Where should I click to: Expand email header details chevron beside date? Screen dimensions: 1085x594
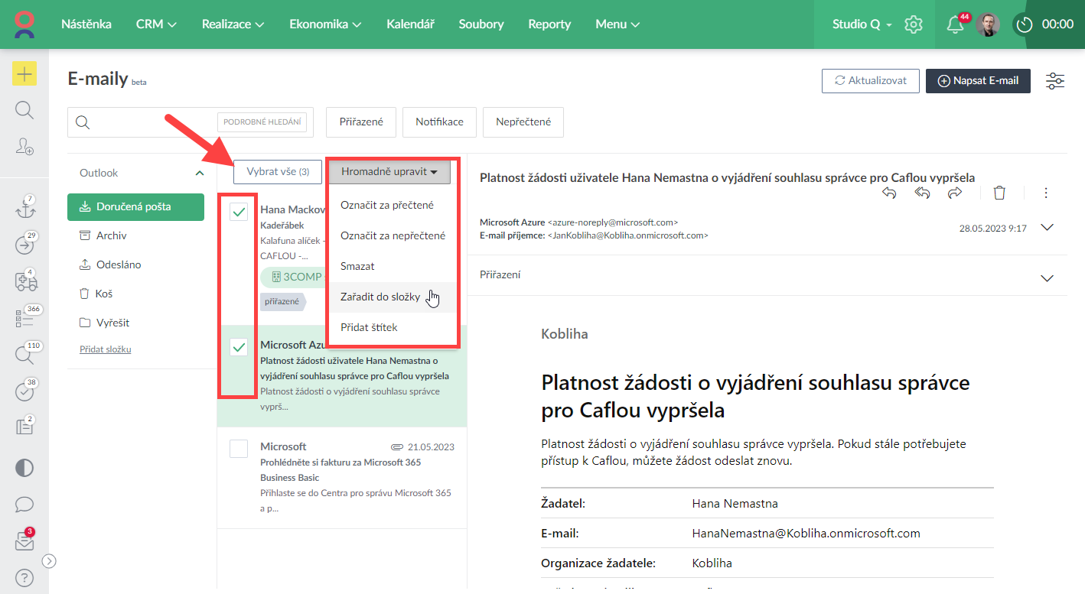tap(1048, 228)
